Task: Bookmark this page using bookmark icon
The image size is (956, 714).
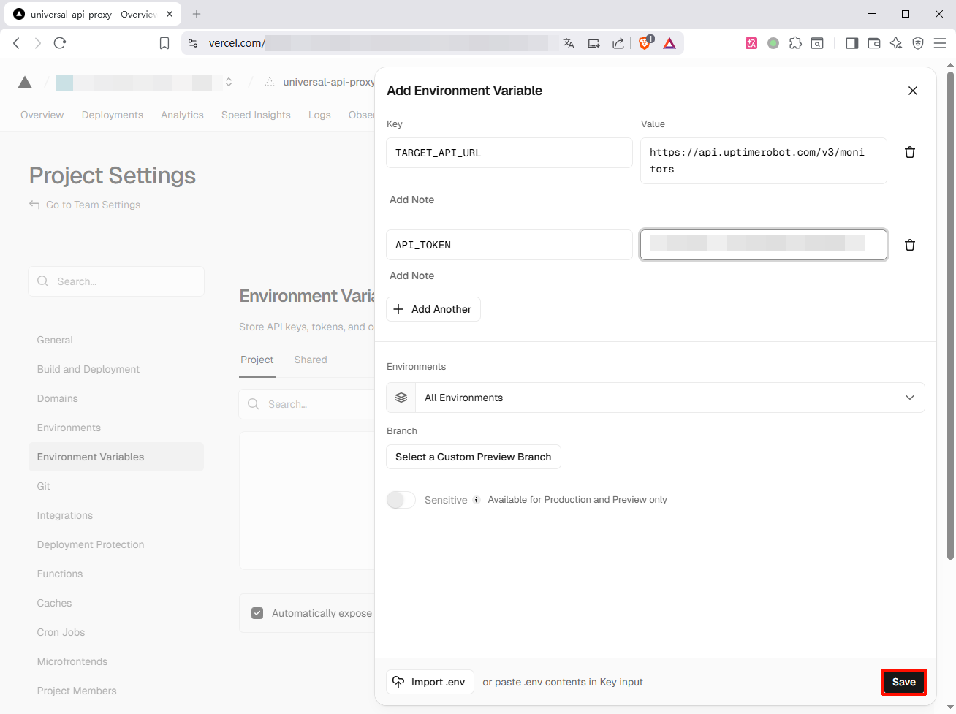Action: tap(164, 43)
